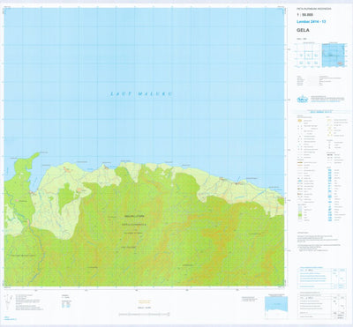Click the map title 'GELA'
353x327 pixels.
click(x=303, y=30)
